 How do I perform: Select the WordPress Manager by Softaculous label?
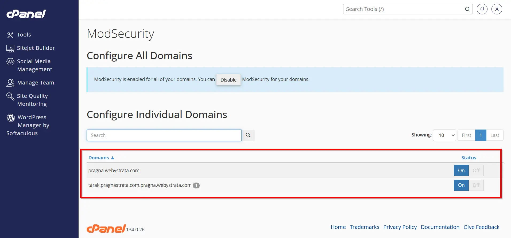(28, 125)
